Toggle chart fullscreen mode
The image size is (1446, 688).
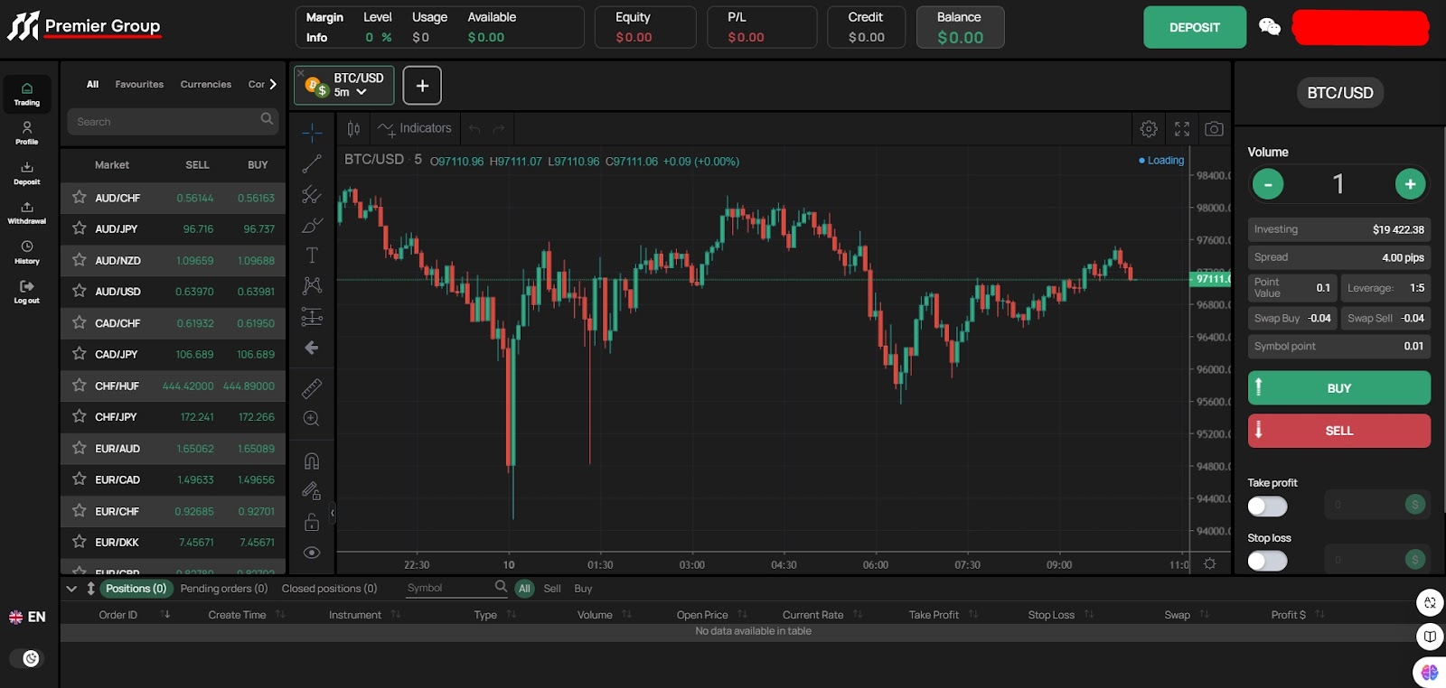pyautogui.click(x=1182, y=129)
